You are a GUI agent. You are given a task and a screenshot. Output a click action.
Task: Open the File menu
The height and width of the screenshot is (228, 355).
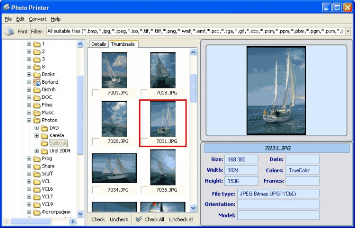(8, 19)
